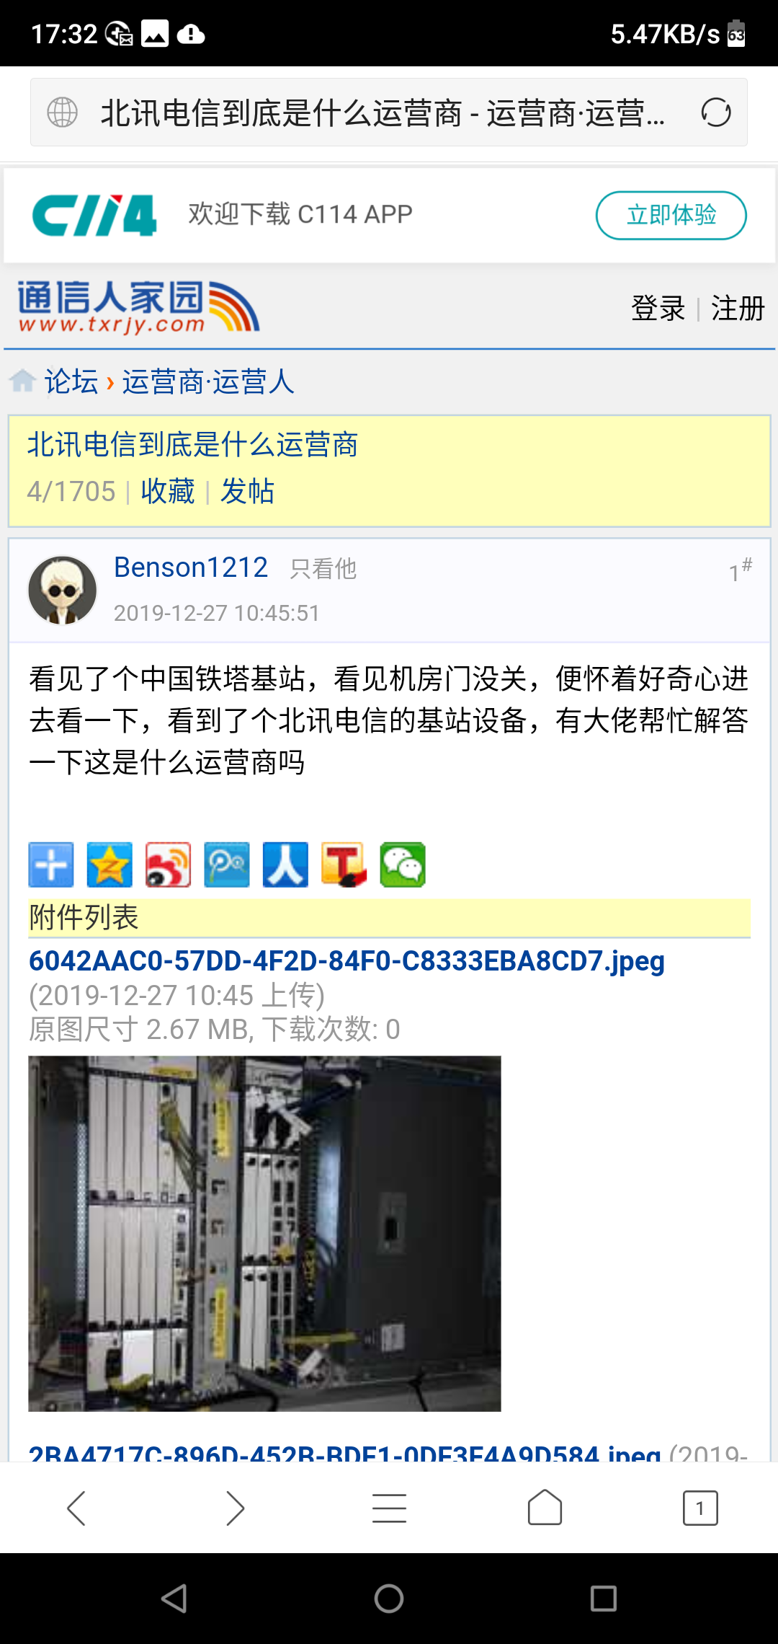Open the 注册 register link

tap(737, 309)
